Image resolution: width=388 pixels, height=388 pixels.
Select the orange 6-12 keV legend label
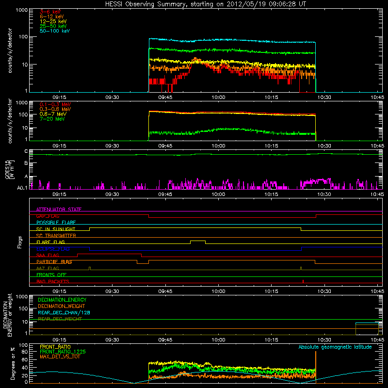tap(52, 16)
